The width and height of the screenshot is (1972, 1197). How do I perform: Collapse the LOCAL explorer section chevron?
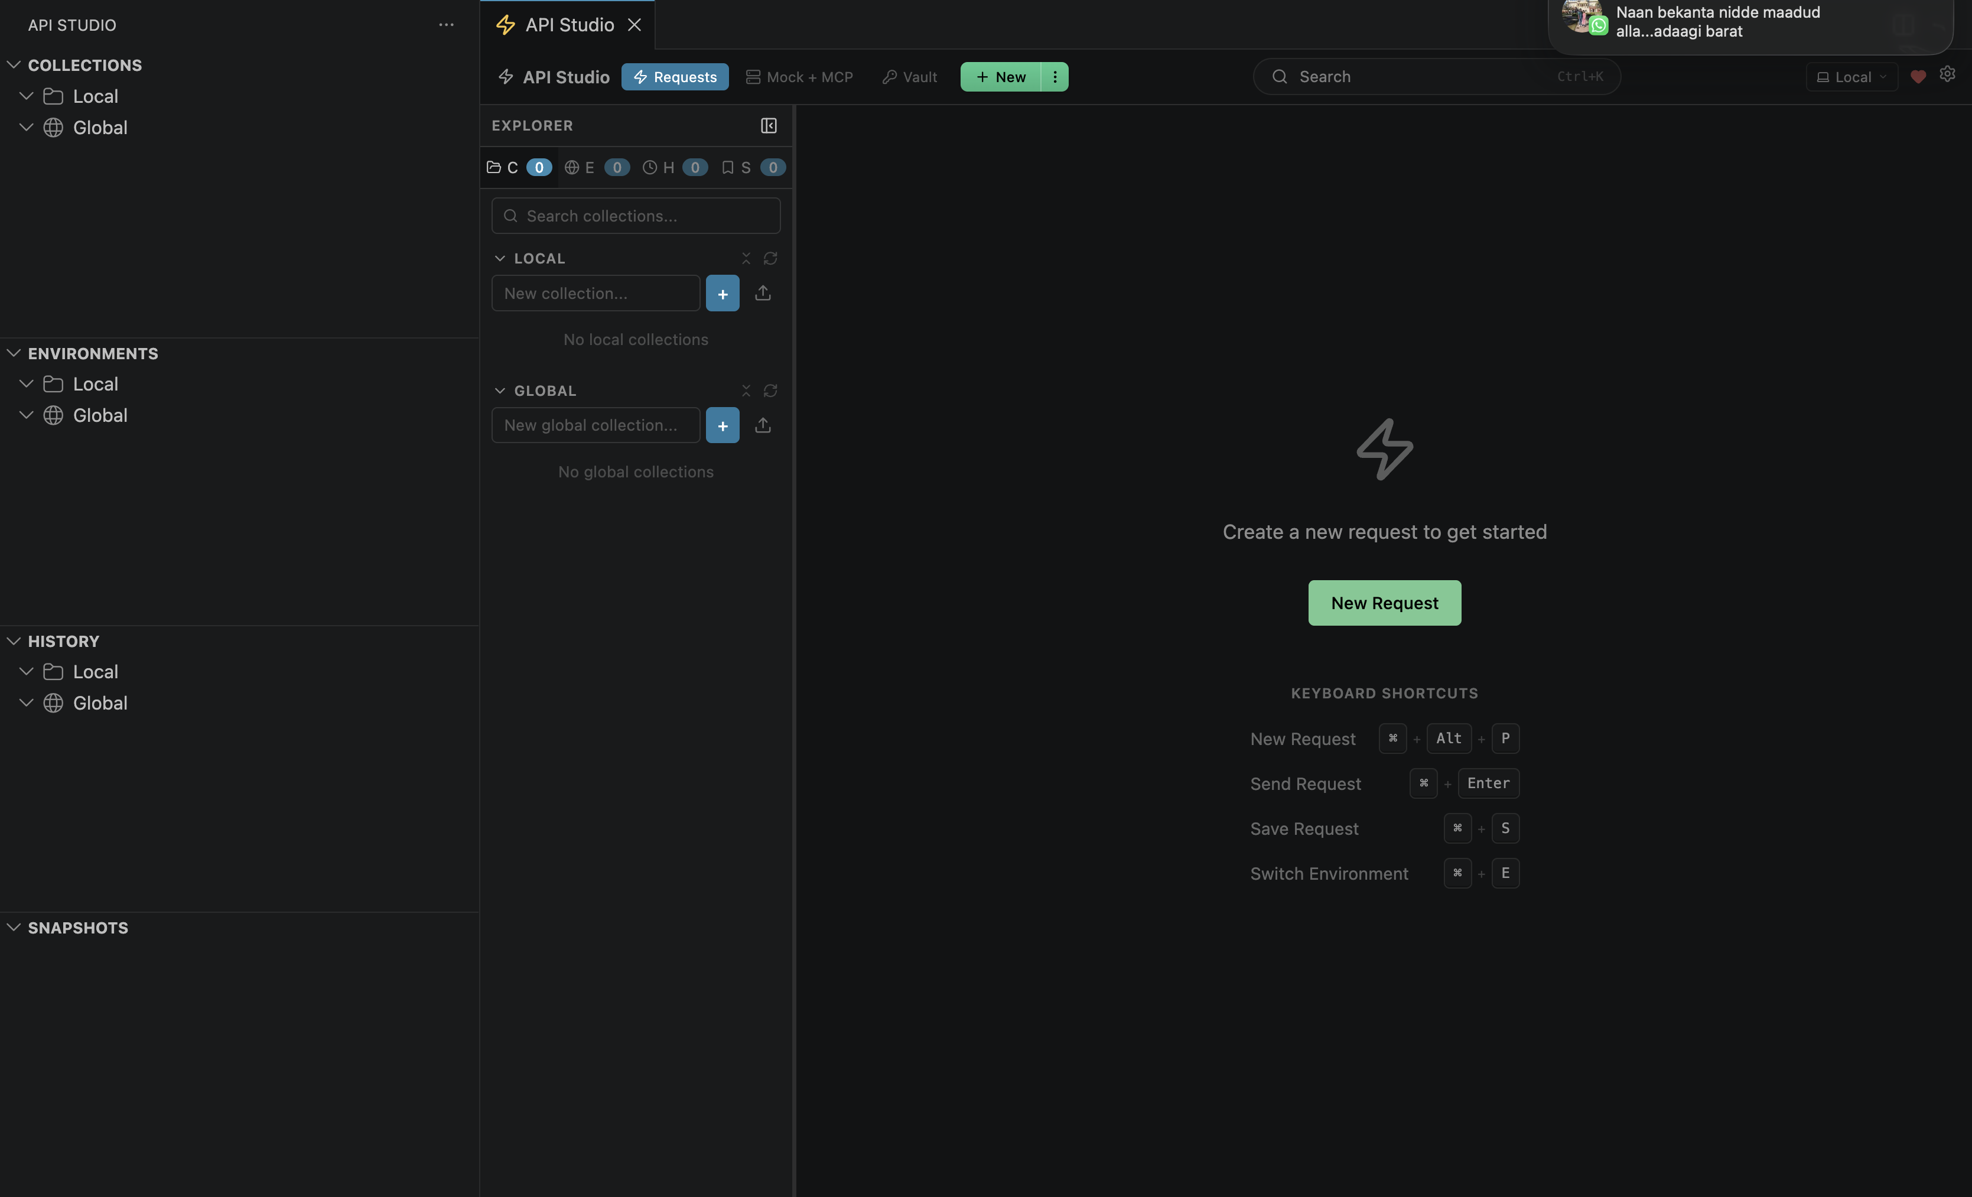pyautogui.click(x=500, y=258)
